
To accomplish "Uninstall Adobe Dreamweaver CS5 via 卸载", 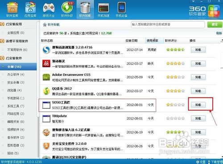I will pyautogui.click(x=198, y=77).
